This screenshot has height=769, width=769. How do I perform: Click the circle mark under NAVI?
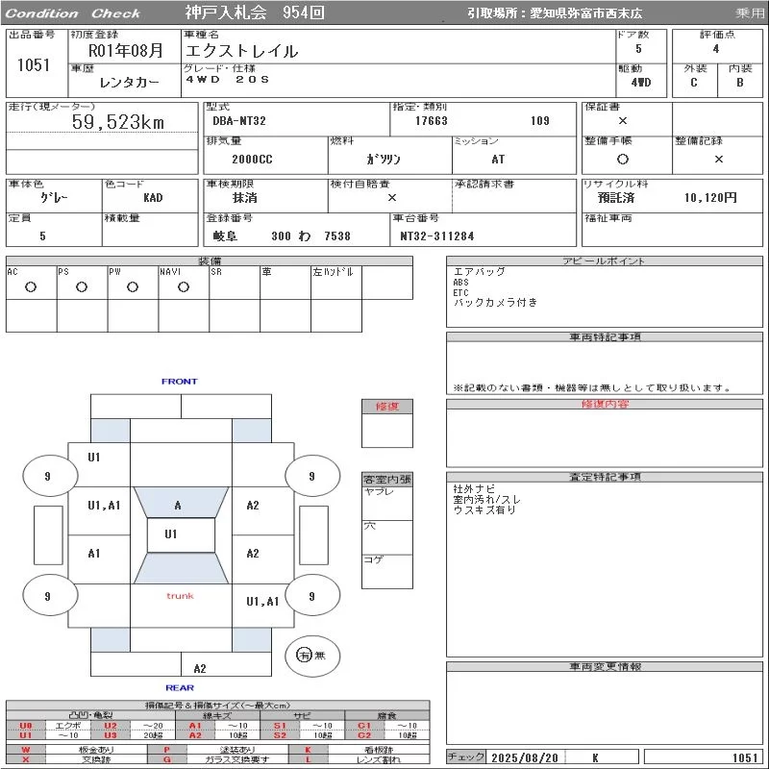pyautogui.click(x=184, y=287)
